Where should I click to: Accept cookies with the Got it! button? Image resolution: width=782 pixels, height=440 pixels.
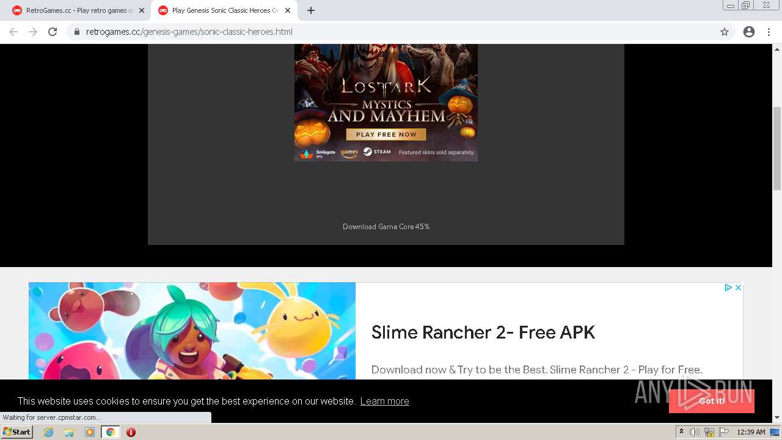712,401
